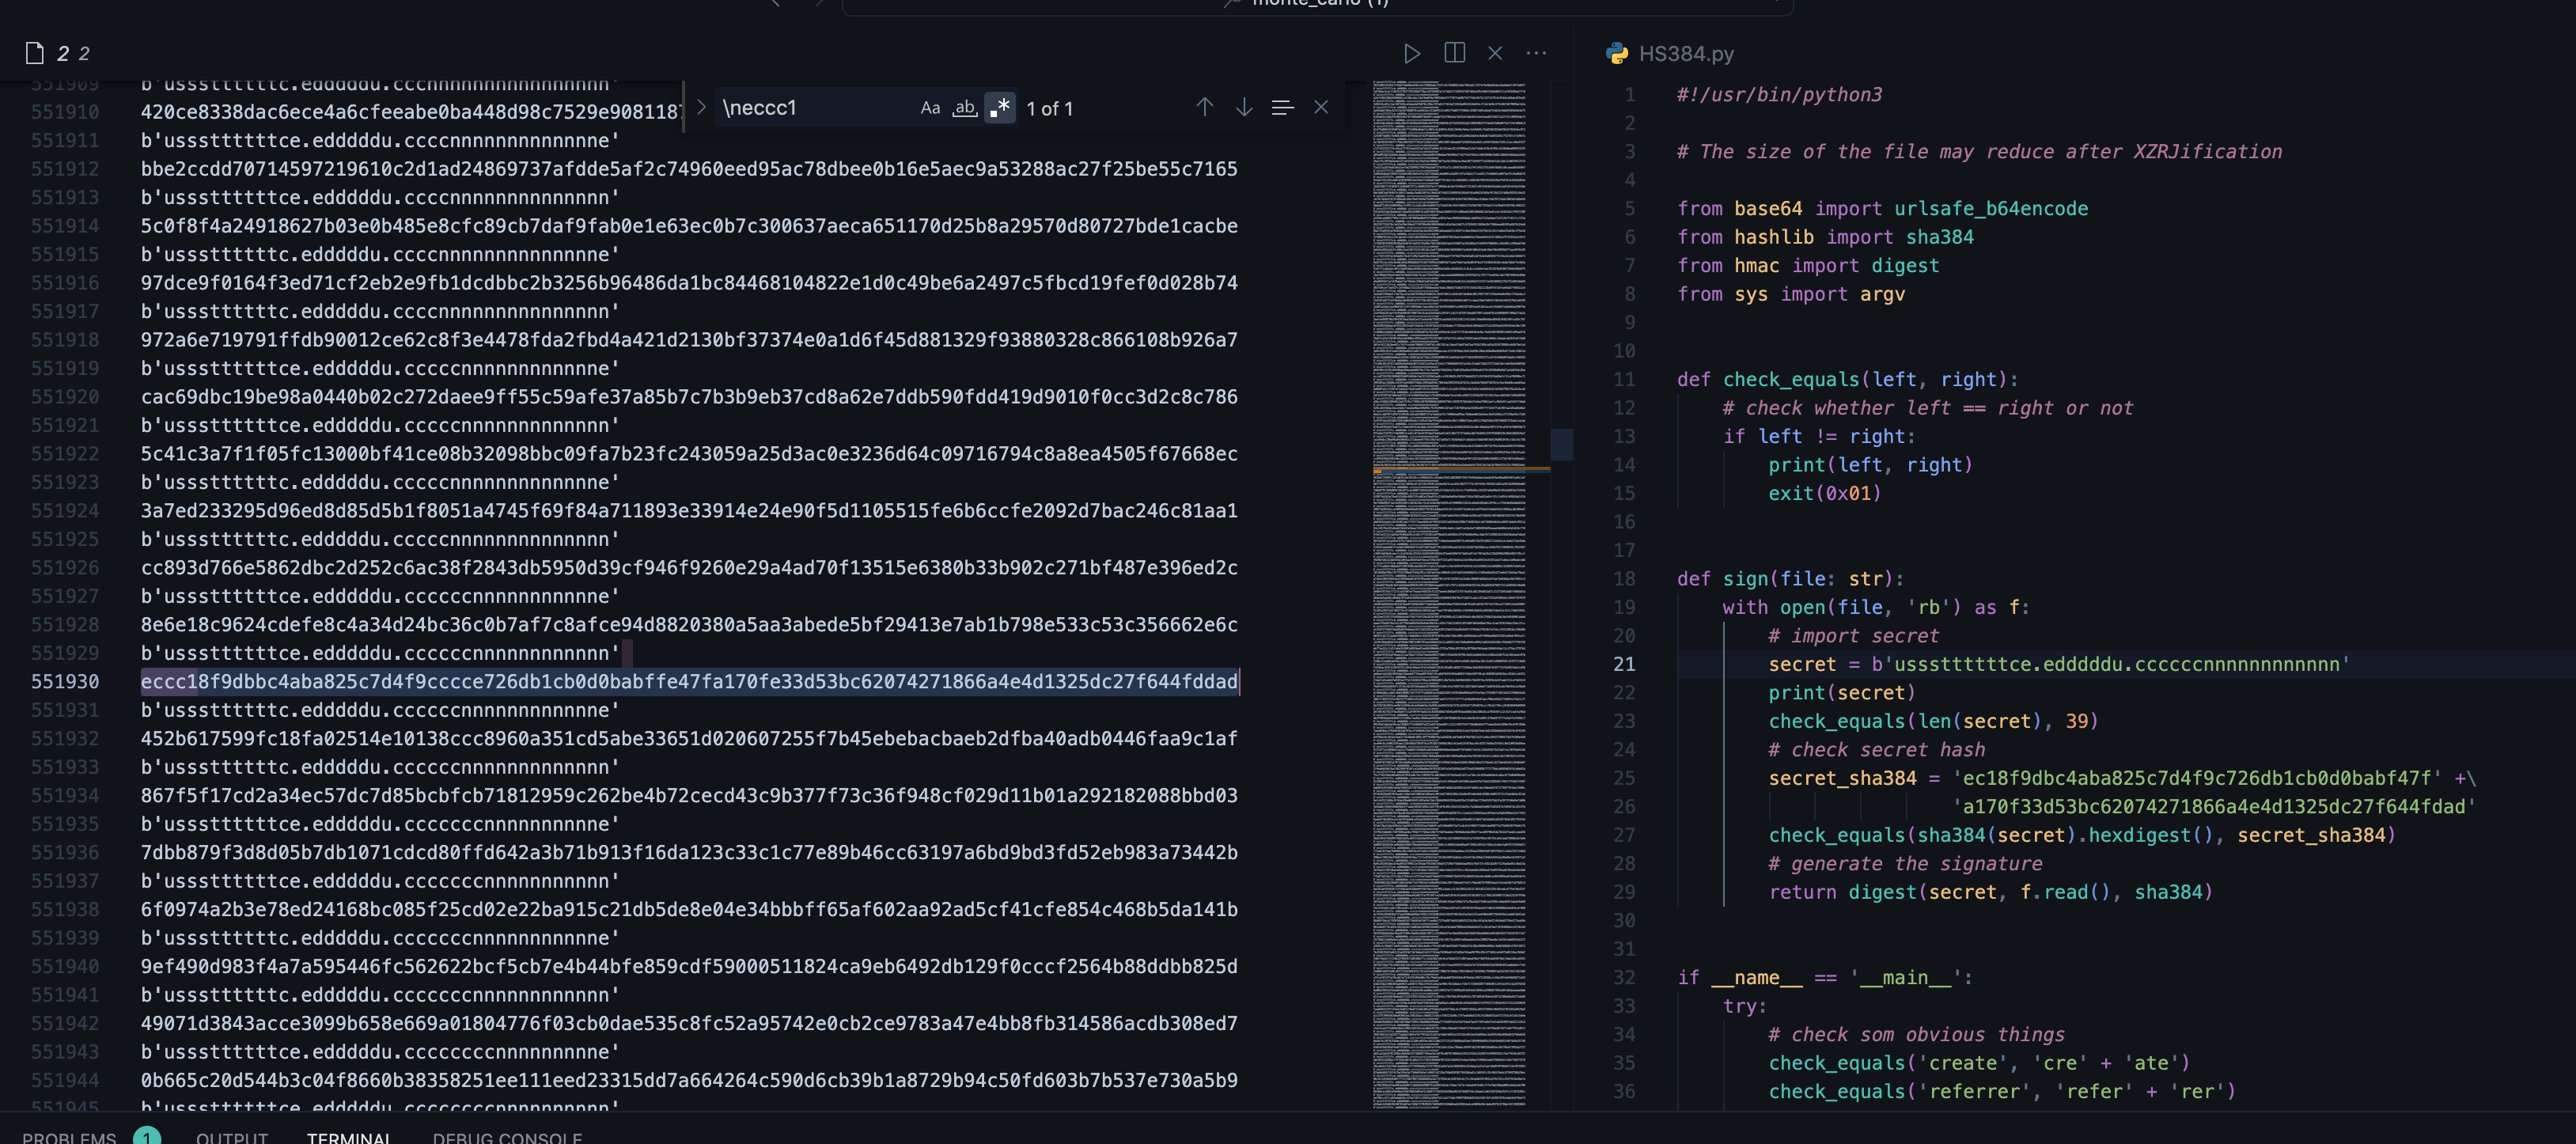This screenshot has height=1144, width=2576.
Task: Jump to the previous find match
Action: tap(1204, 107)
